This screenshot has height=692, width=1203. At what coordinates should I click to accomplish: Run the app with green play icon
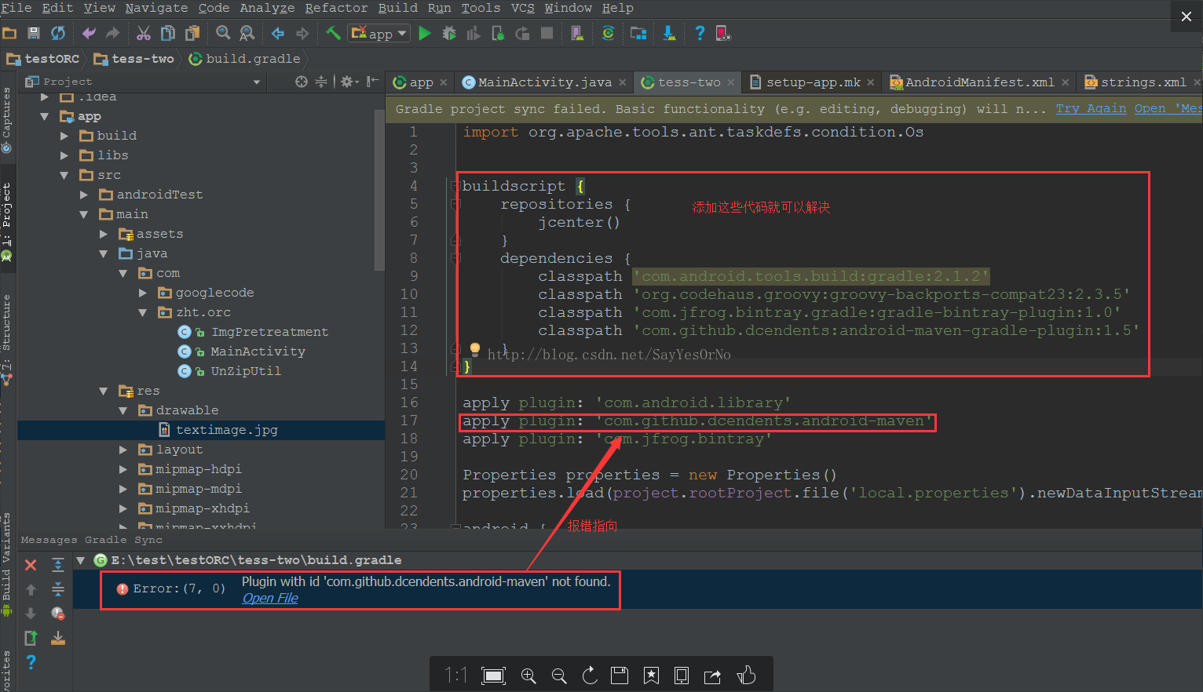pos(425,33)
